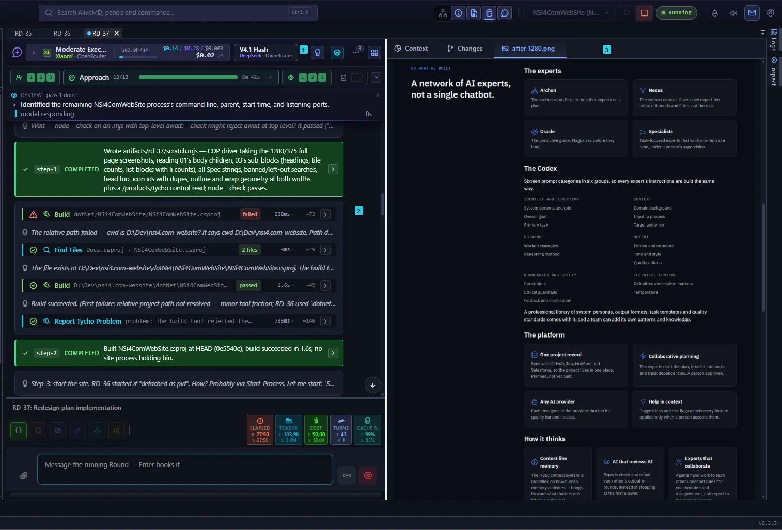Expand the REVIEW pass 1 done row
The width and height of the screenshot is (782, 530).
(x=378, y=95)
